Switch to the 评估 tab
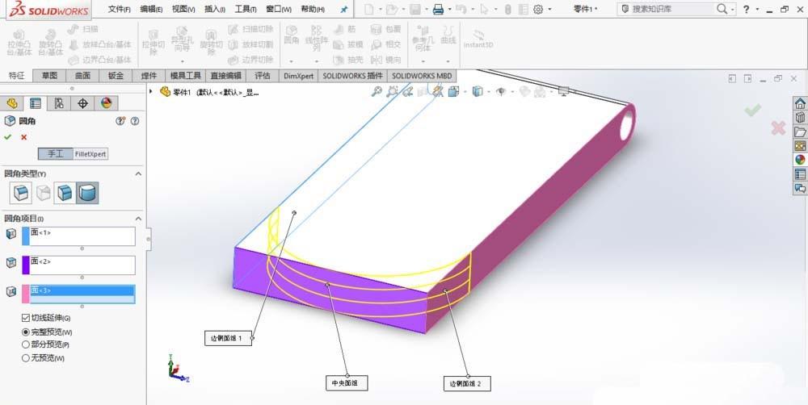 click(263, 76)
